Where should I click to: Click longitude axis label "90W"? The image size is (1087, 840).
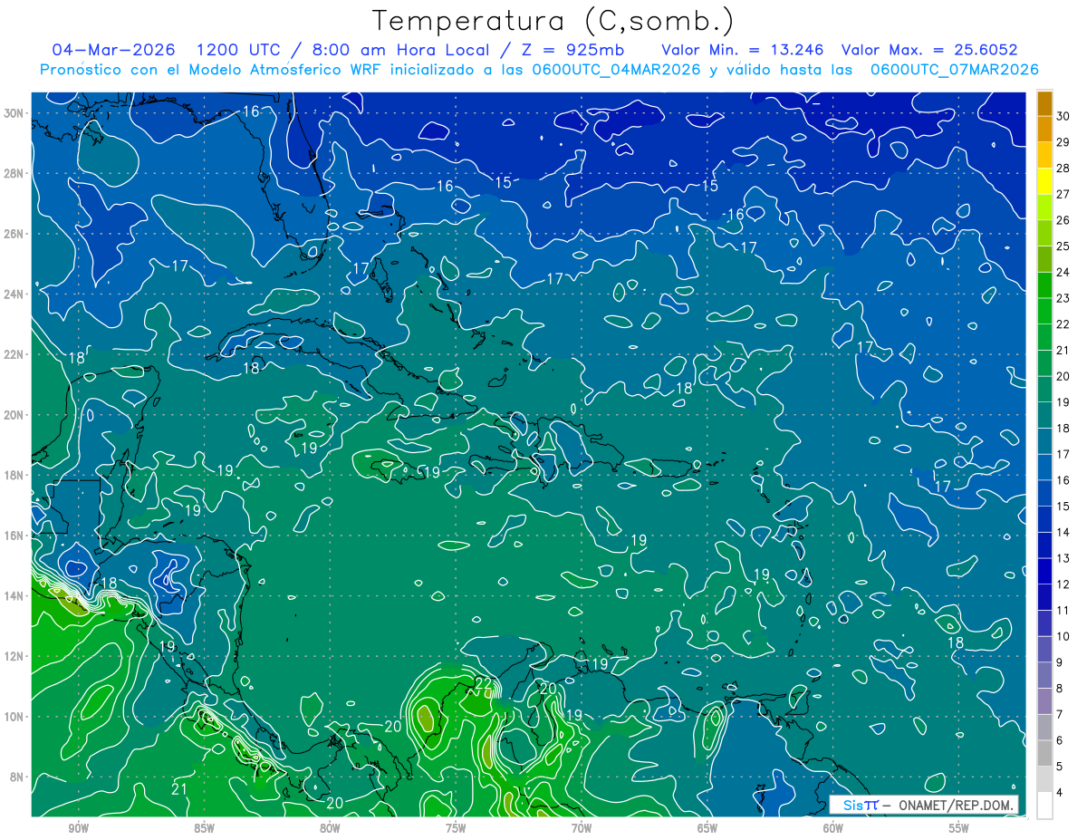click(x=78, y=828)
